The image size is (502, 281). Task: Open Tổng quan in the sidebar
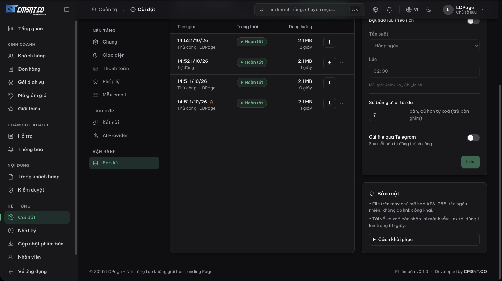(37, 29)
